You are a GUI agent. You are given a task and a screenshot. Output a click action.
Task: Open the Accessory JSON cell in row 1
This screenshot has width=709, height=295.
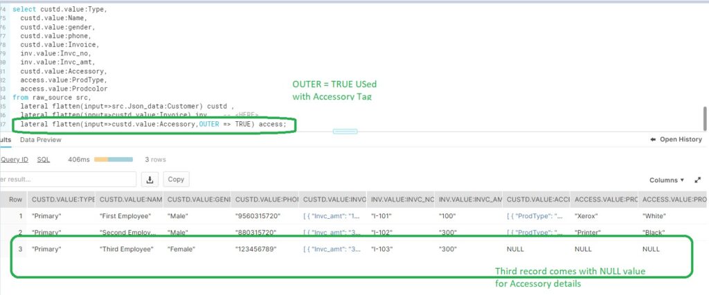(x=537, y=216)
